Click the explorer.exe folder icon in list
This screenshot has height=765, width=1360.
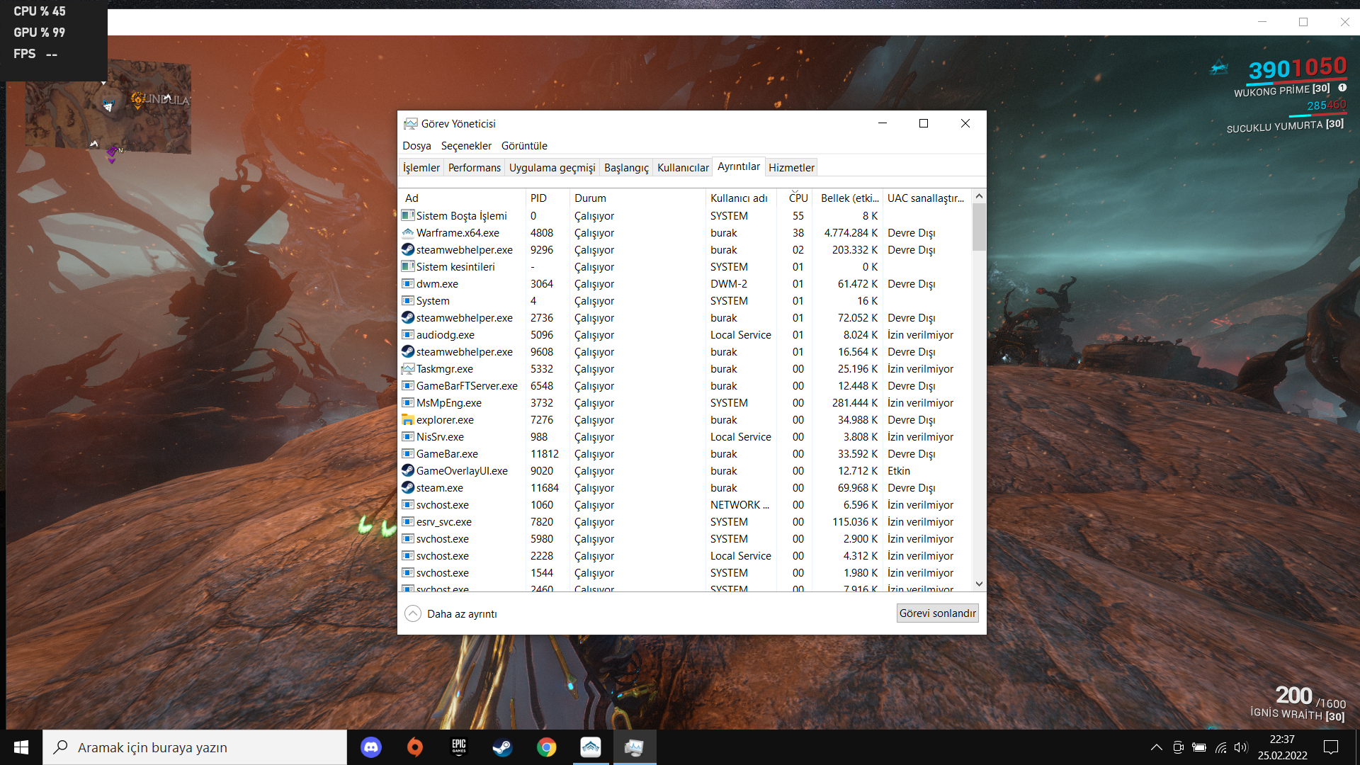click(x=408, y=420)
